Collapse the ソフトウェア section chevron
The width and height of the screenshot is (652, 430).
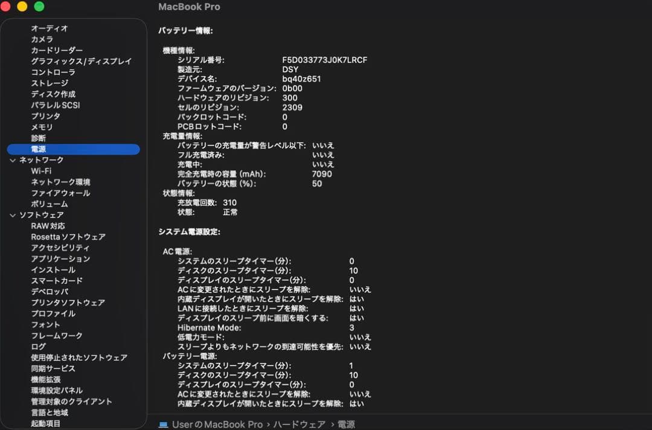coord(13,215)
